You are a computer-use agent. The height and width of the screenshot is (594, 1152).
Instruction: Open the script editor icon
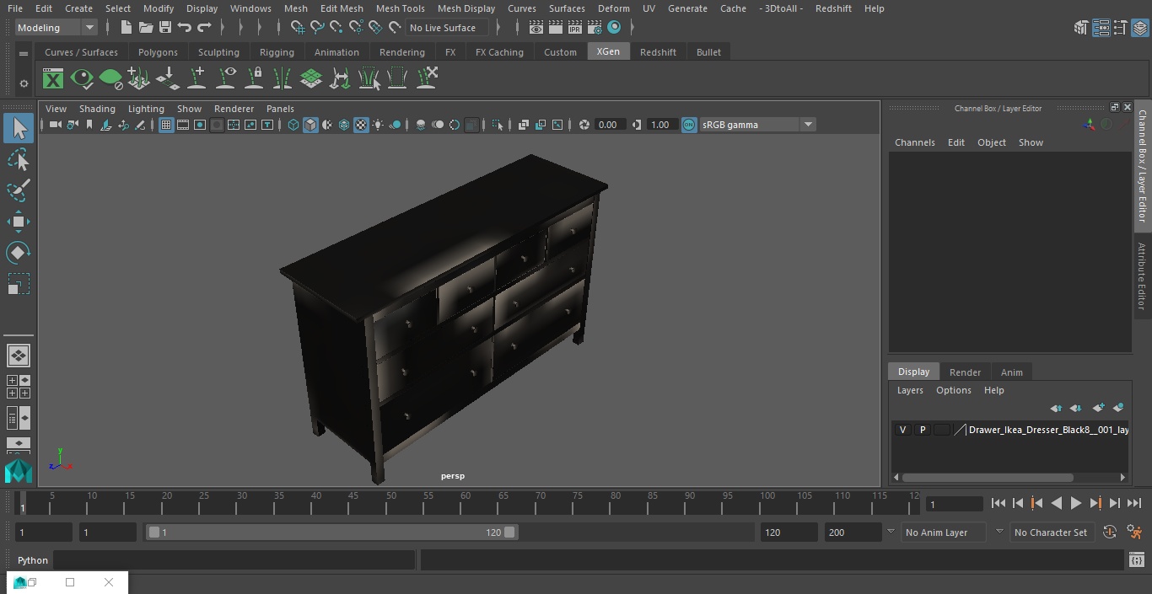[1136, 560]
